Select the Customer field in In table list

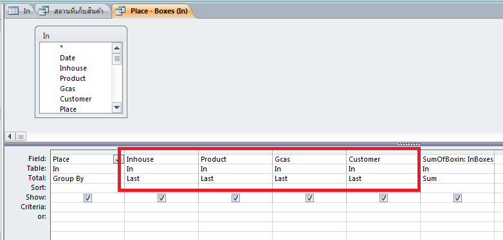point(76,99)
